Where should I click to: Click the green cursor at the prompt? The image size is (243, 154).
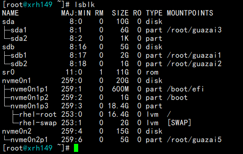click(x=76, y=148)
